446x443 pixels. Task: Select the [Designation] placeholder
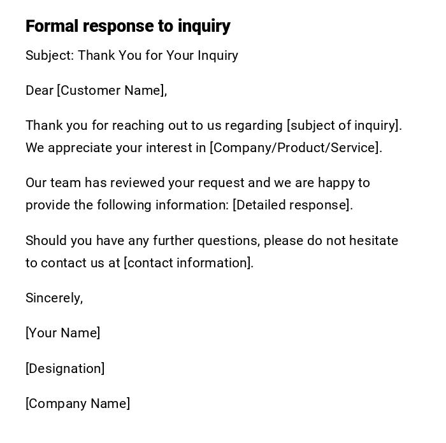65,369
